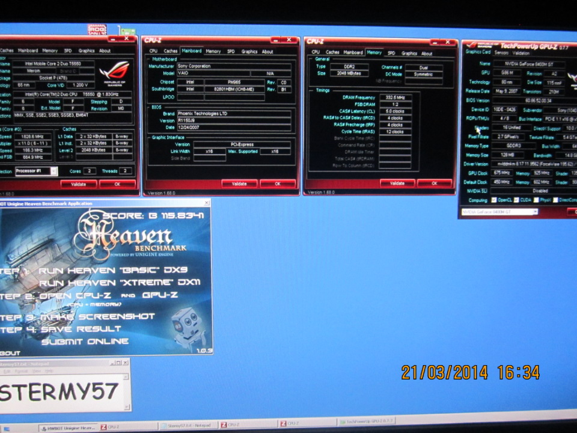Click Open CPU-Z in Heaven benchmark
The width and height of the screenshot is (577, 433).
click(75, 296)
